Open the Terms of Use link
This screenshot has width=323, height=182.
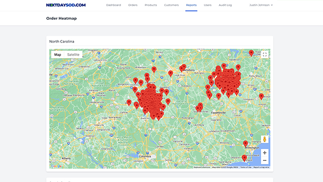click(x=246, y=167)
